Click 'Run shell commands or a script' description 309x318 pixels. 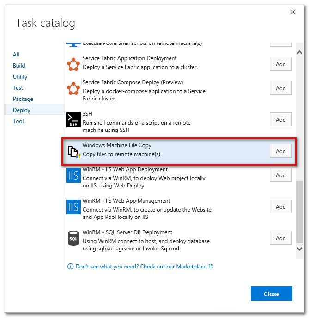point(137,126)
